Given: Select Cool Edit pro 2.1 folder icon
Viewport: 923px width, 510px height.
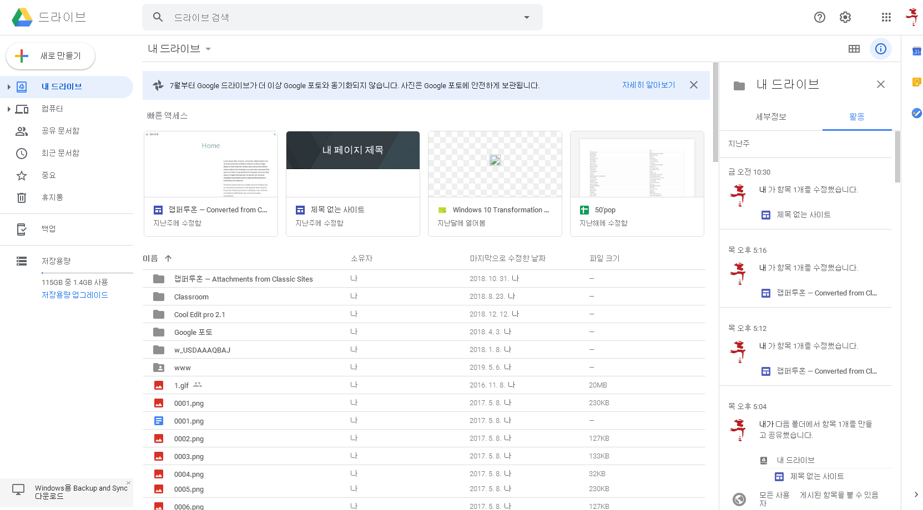Looking at the screenshot, I should [x=159, y=314].
